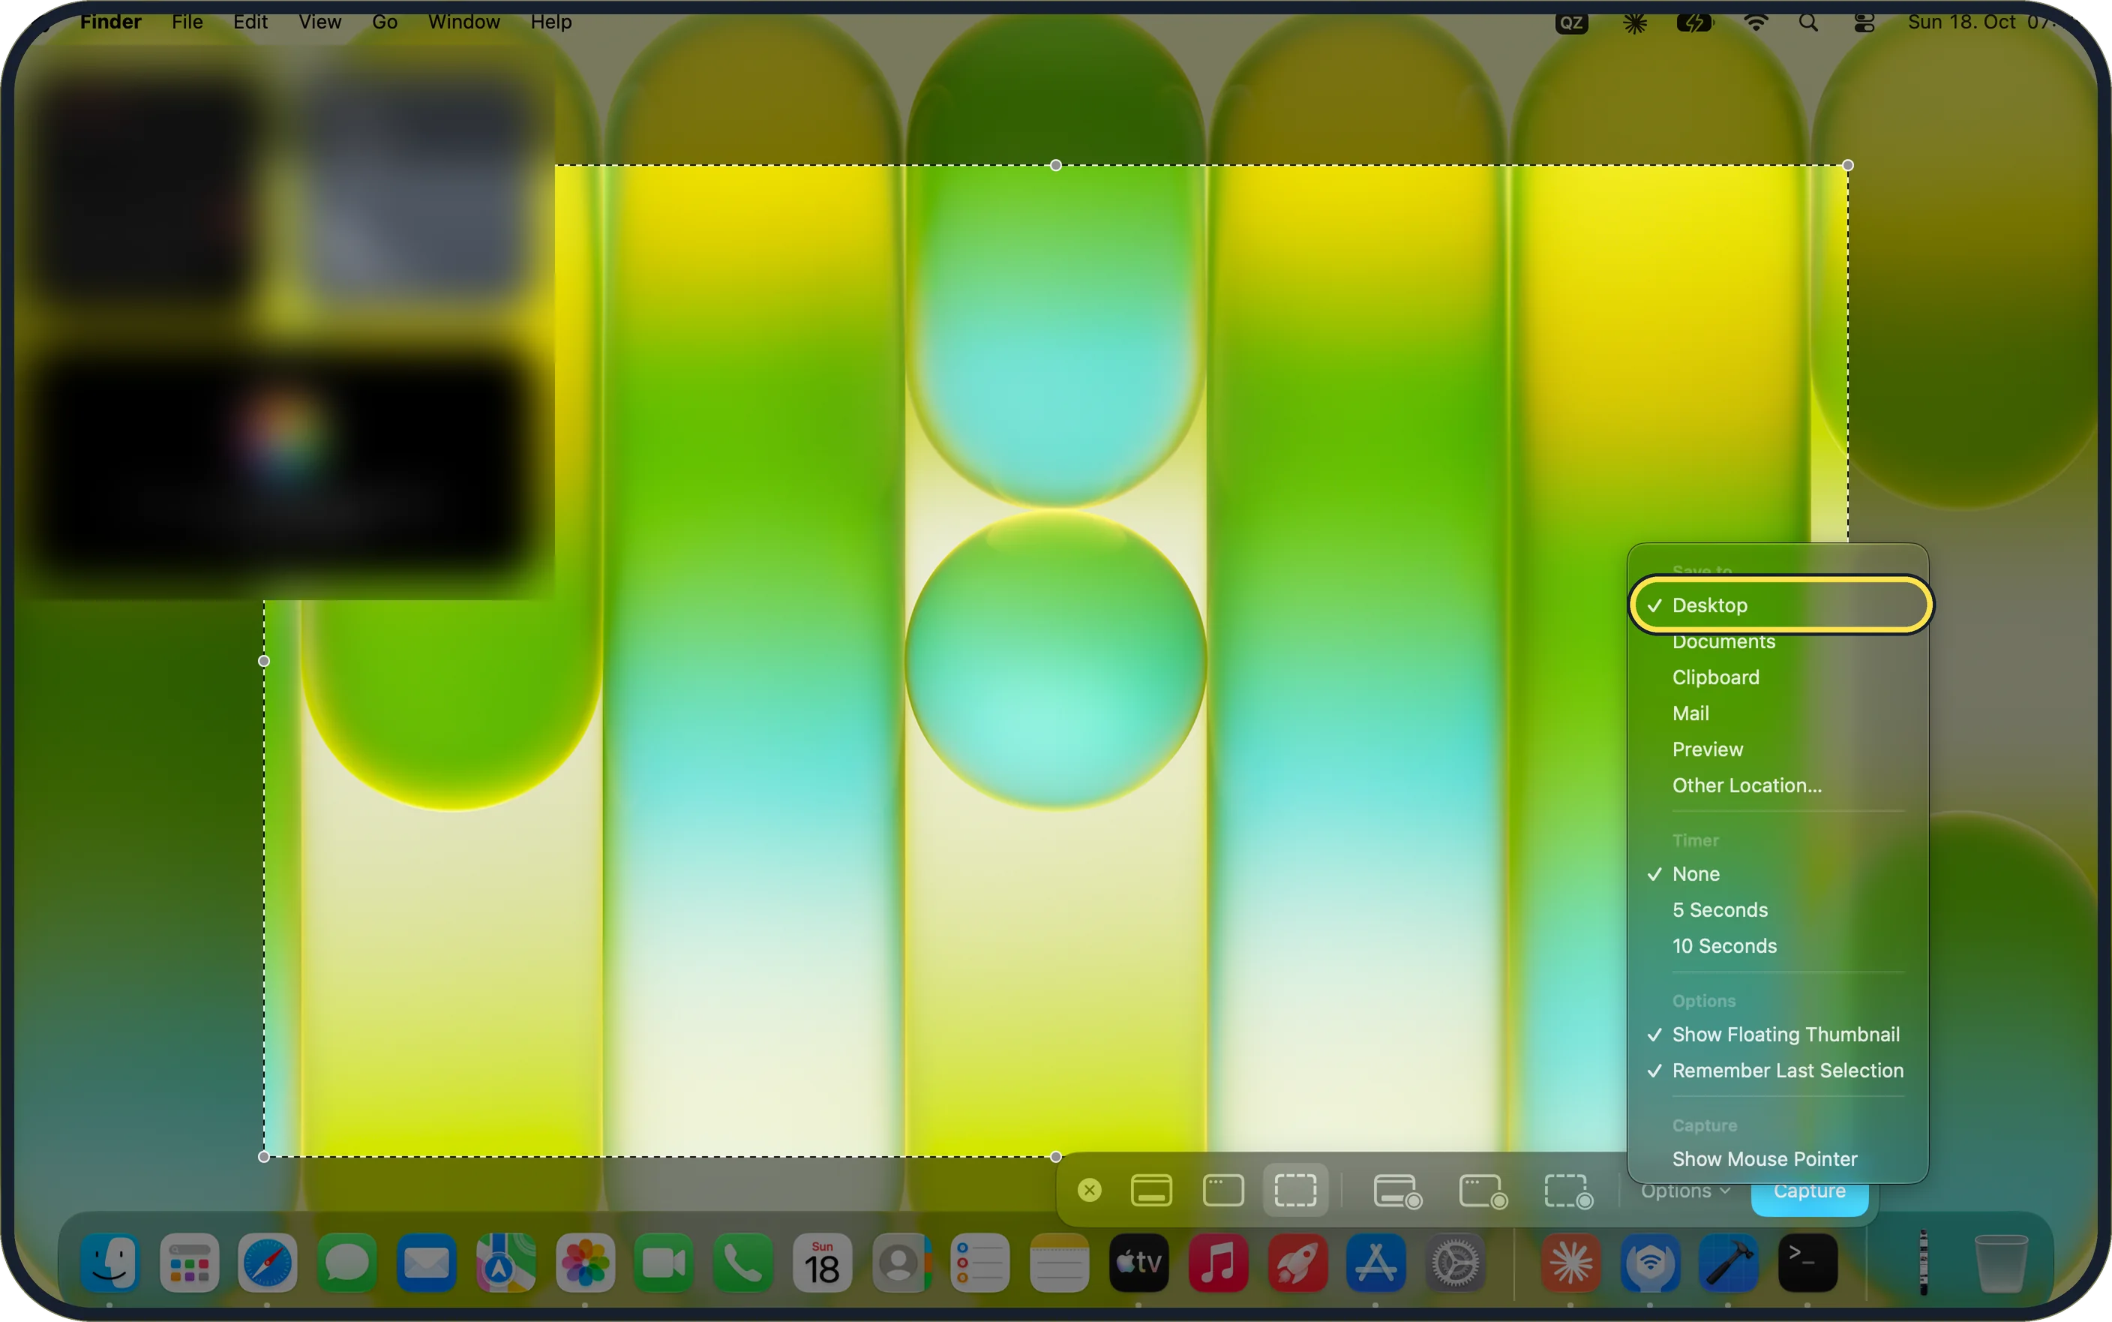Open Music from the Dock
The height and width of the screenshot is (1322, 2112).
(x=1218, y=1263)
